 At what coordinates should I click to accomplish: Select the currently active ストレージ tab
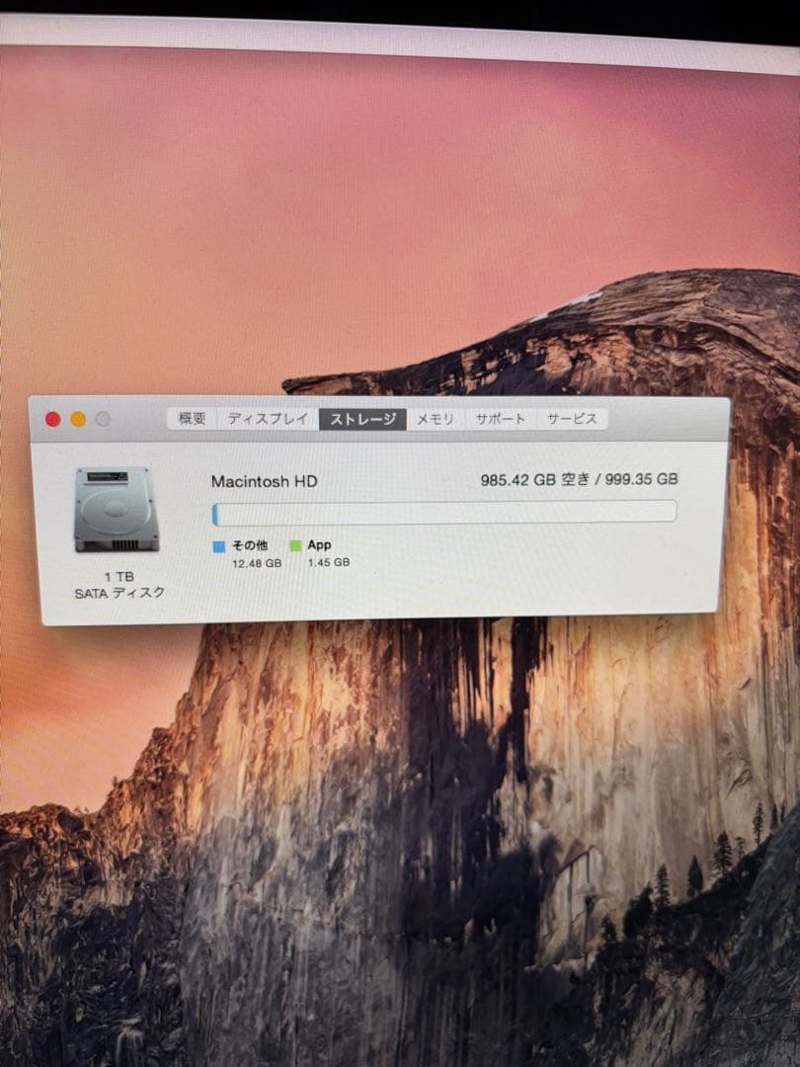click(x=361, y=418)
